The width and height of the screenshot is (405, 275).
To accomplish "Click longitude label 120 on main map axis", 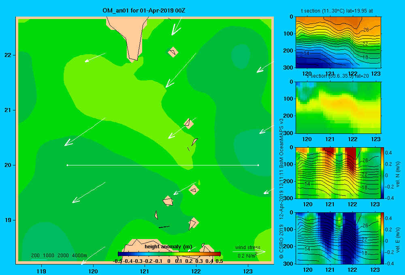I will pyautogui.click(x=93, y=271).
